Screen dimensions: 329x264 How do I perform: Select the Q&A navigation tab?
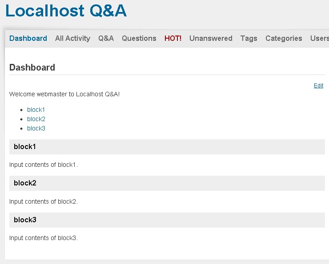106,39
